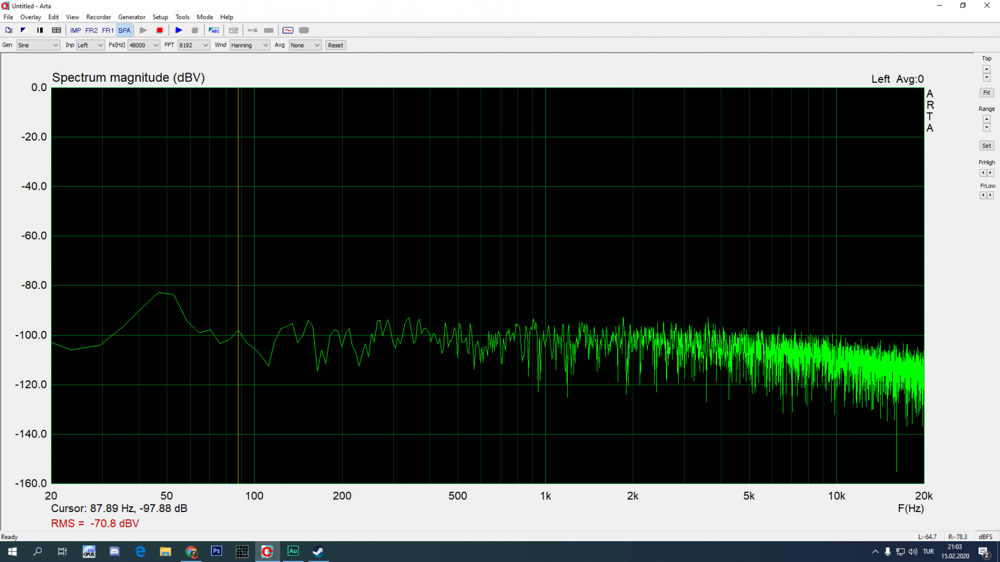Increase graph Top value with up arrow

(x=986, y=69)
